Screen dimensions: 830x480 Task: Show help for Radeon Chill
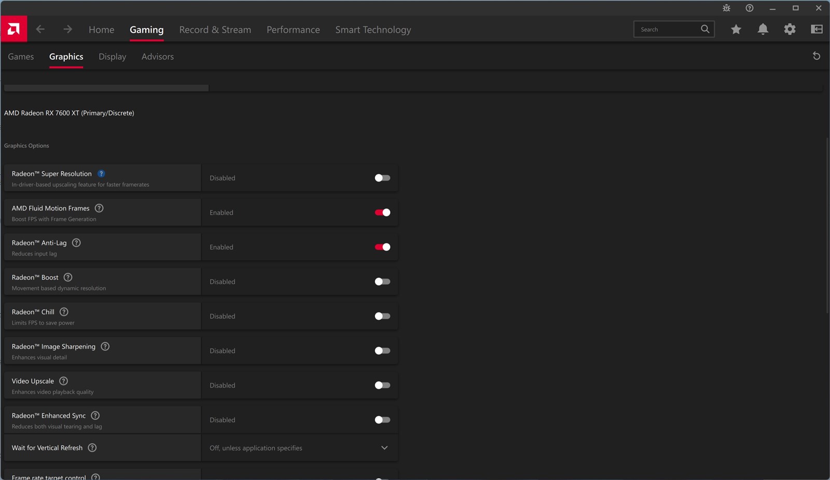(x=64, y=312)
